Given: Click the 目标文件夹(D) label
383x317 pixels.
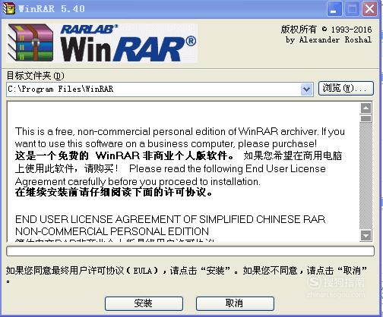Looking at the screenshot, I should [35, 76].
